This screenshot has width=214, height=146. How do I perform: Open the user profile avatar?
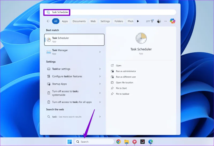click(159, 21)
